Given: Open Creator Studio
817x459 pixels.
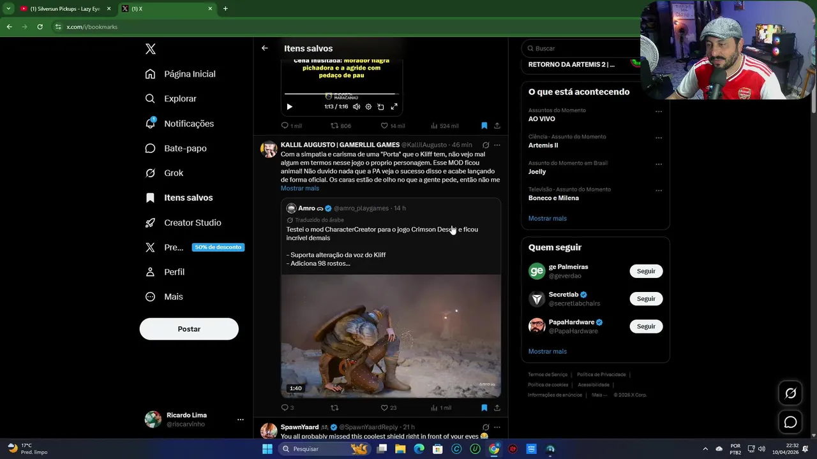Looking at the screenshot, I should tap(184, 222).
